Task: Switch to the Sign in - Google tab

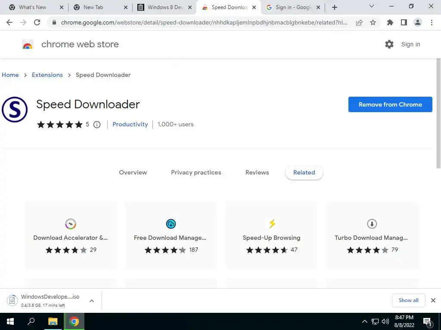Action: [294, 7]
